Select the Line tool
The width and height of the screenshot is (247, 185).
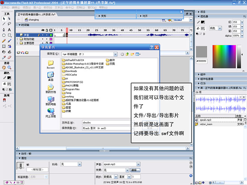4,24
